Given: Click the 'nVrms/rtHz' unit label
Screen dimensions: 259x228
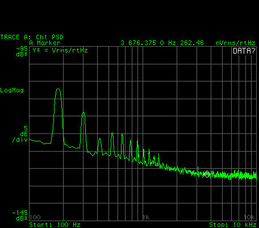Looking at the screenshot, I should tap(236, 43).
